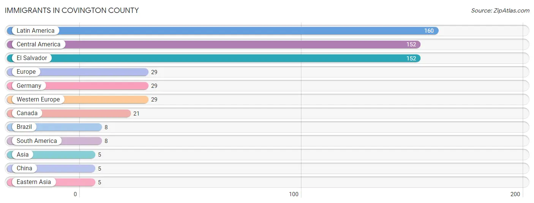Click the China label
This screenshot has height=203, width=534.
24,168
